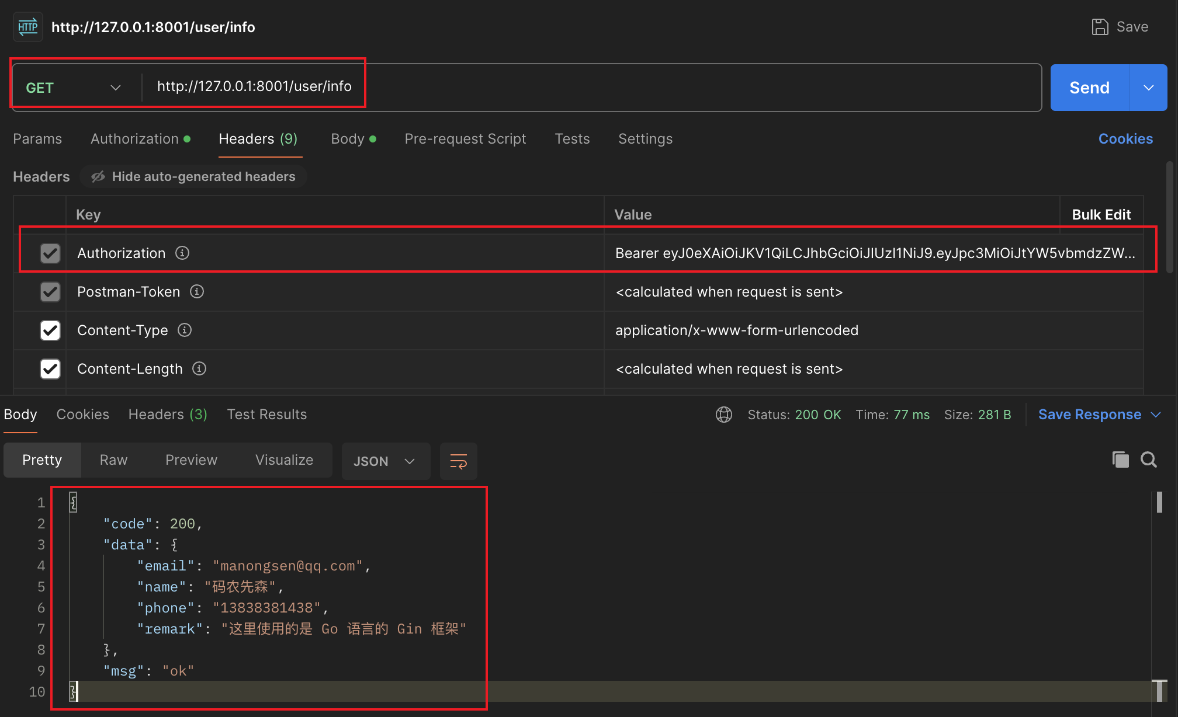Click the Save button label
1178x717 pixels.
click(x=1132, y=27)
